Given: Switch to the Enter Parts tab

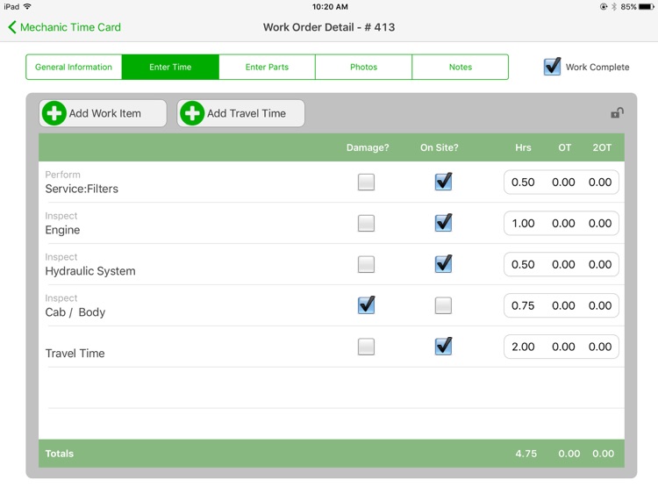Looking at the screenshot, I should tap(267, 67).
